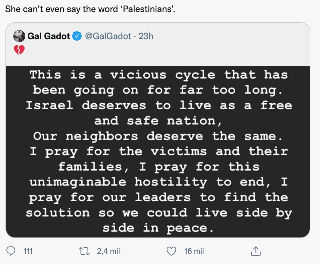
Task: Visit the @GalGadot handle link
Action: pyautogui.click(x=108, y=36)
